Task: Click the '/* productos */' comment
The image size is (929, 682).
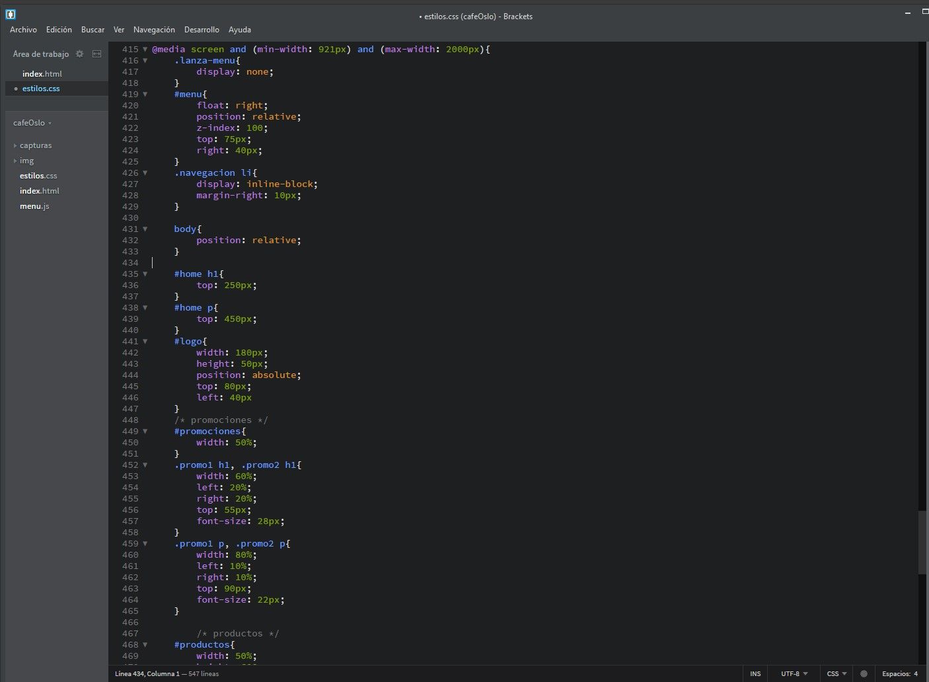Action: tap(238, 633)
